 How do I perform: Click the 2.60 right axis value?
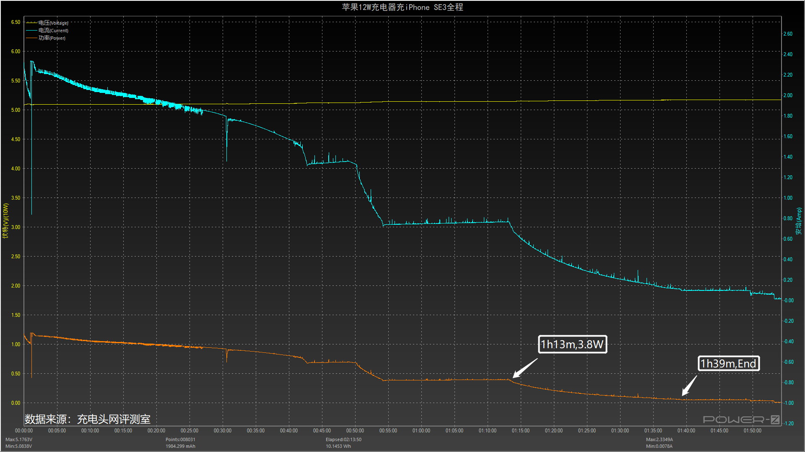tap(788, 34)
